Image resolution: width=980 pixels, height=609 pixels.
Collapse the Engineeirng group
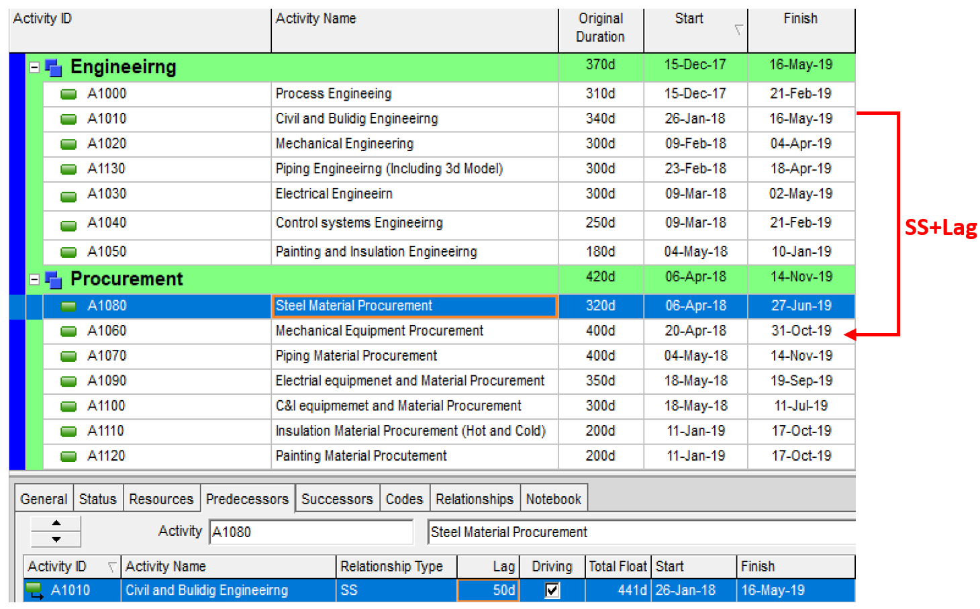[34, 67]
